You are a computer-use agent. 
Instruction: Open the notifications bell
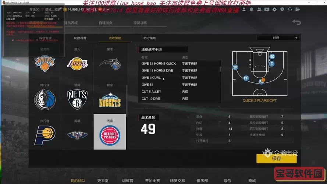pyautogui.click(x=252, y=10)
